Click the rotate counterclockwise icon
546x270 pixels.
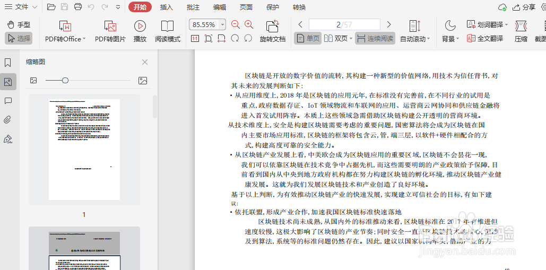(x=248, y=38)
